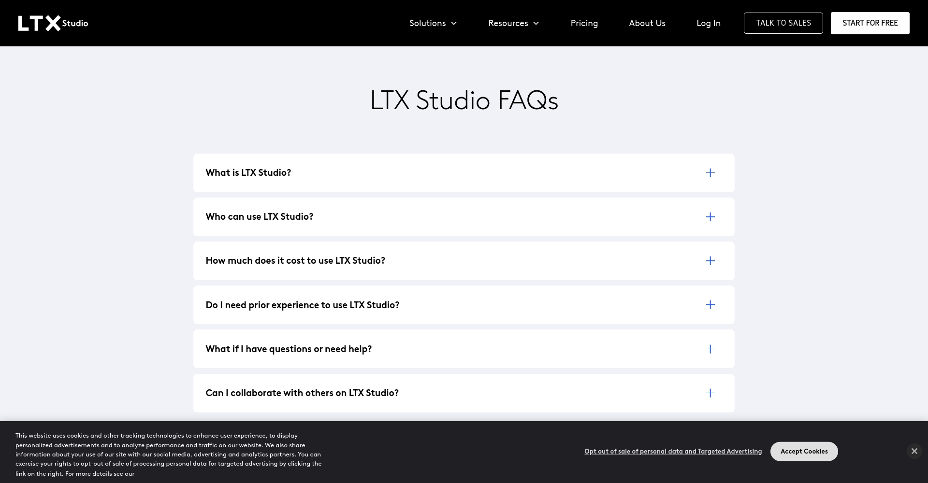This screenshot has height=483, width=928.
Task: Open the 'Who can use LTX Studio?' question
Action: point(464,217)
